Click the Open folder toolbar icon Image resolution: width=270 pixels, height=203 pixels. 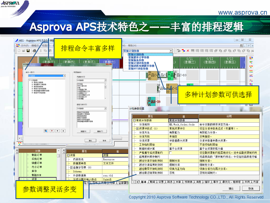[x=24, y=50]
